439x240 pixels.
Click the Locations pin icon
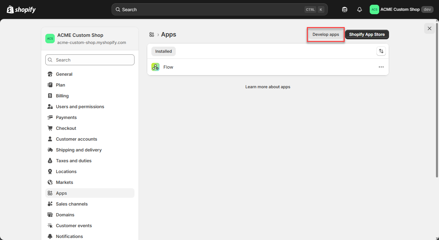point(50,171)
